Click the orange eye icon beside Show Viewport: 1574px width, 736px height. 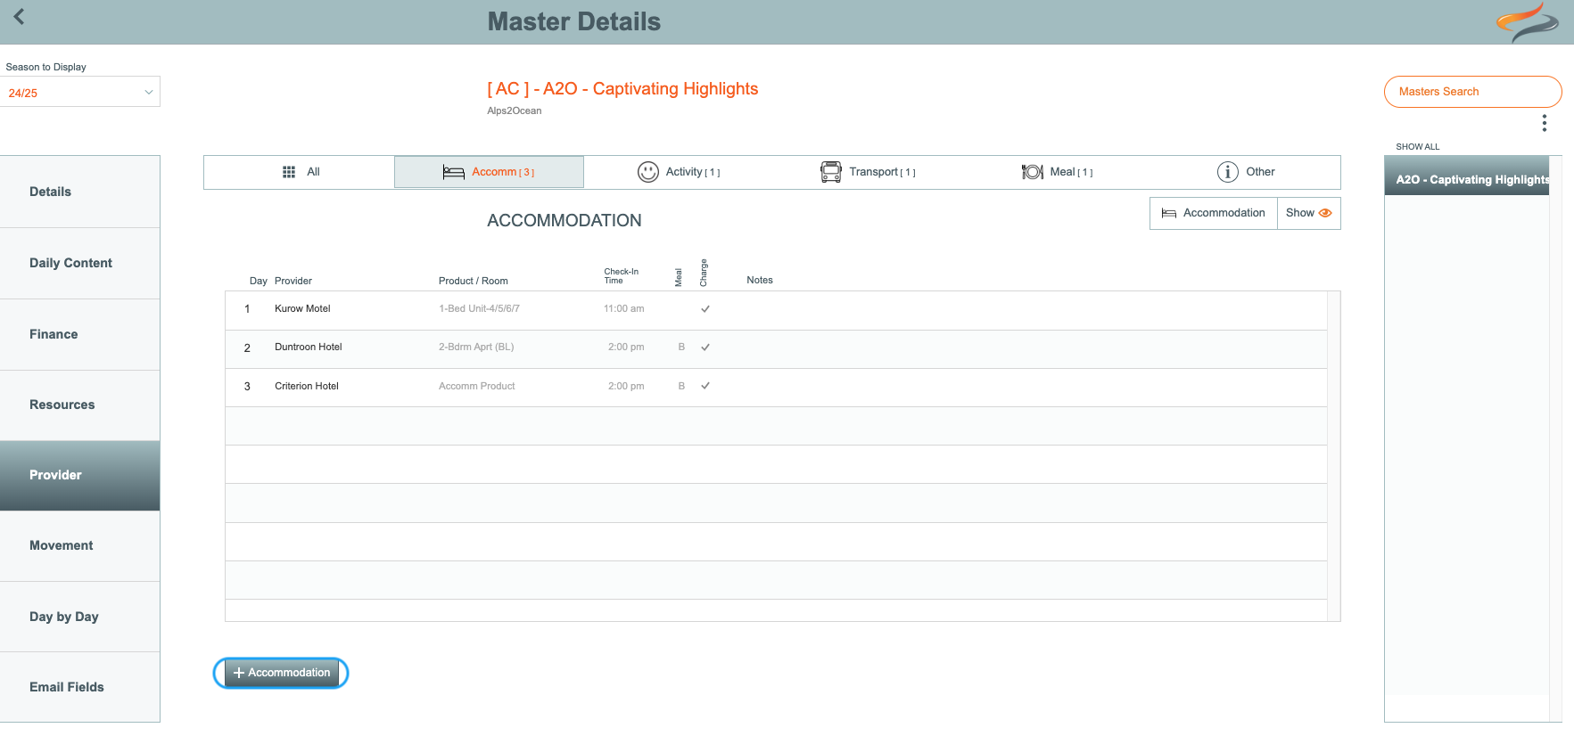(x=1325, y=213)
